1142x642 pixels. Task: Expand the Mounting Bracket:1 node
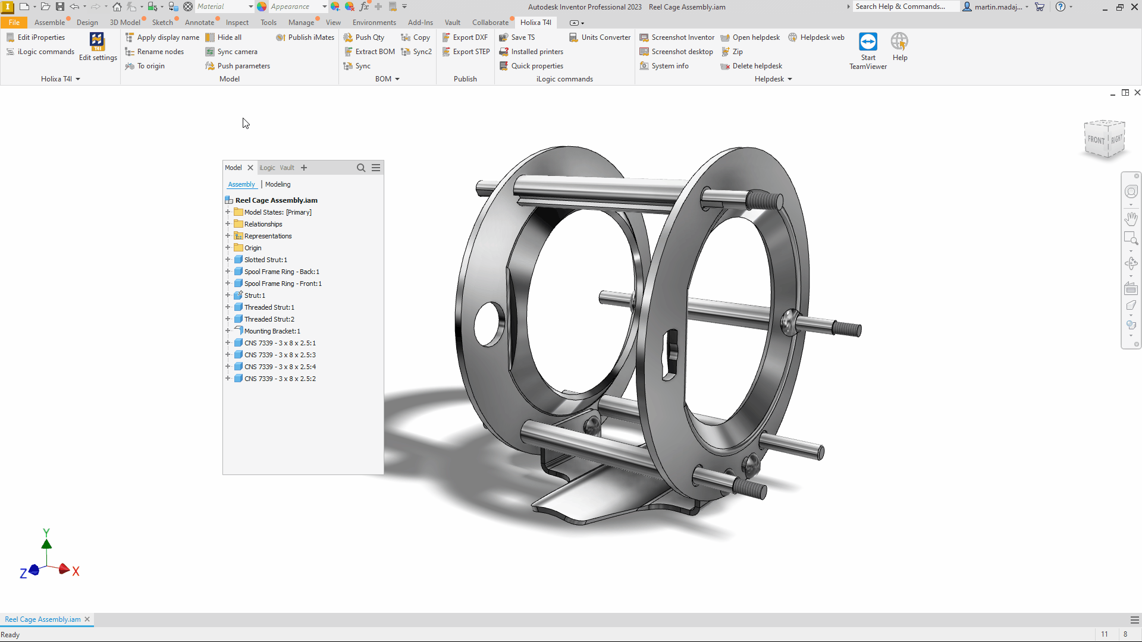click(x=228, y=331)
